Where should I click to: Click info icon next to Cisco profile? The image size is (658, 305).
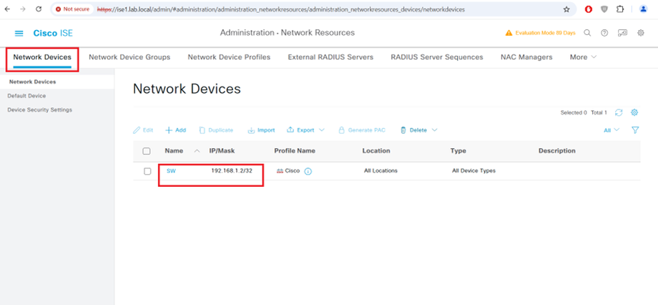pyautogui.click(x=308, y=171)
